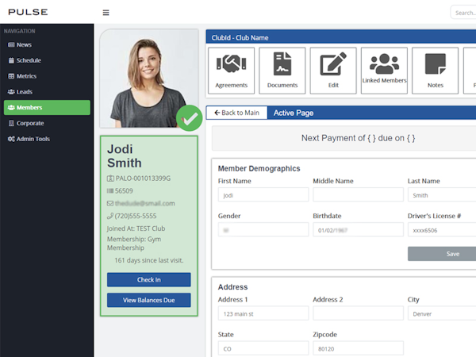476x357 pixels.
Task: Click Save in Member Demographics
Action: click(x=442, y=254)
